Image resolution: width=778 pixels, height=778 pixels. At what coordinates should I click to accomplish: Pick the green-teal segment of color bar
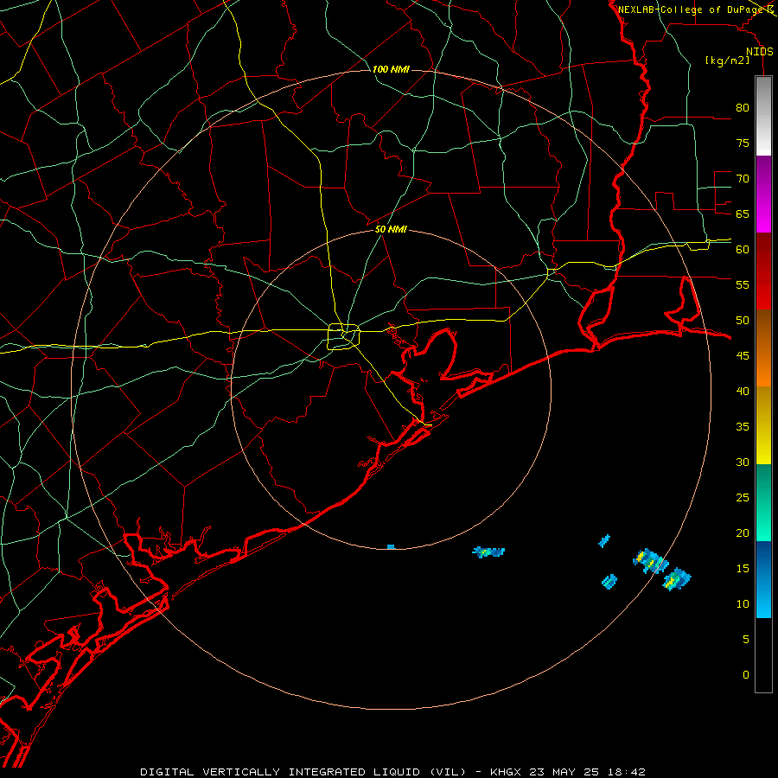tap(763, 502)
